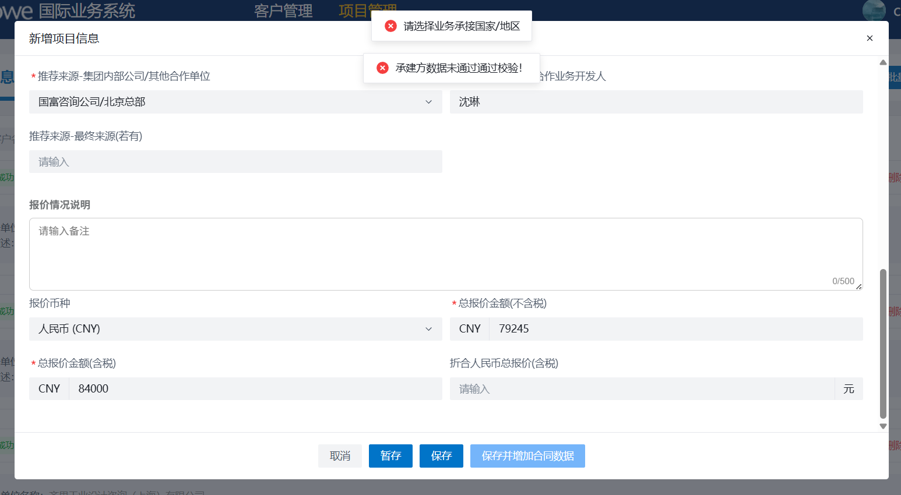Open the 推荐来源-集团内部公司 dropdown
901x495 pixels.
235,102
